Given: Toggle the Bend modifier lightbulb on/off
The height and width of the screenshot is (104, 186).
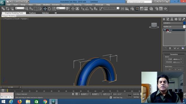Looking at the screenshot, I should pos(165,30).
